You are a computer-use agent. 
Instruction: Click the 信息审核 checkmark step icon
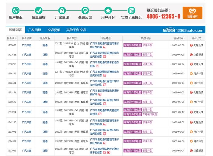point(39,10)
